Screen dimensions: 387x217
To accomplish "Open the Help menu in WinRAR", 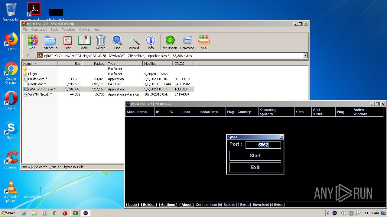I will point(97,30).
